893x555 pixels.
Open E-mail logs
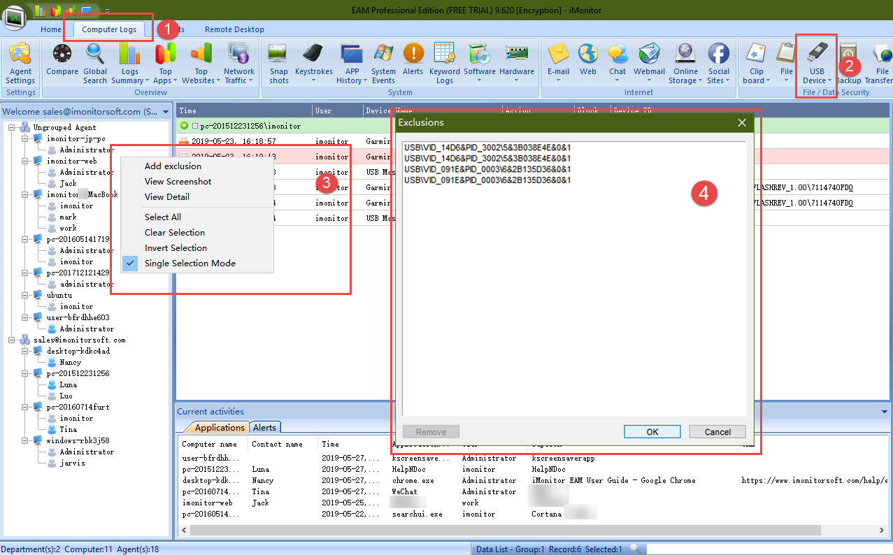coord(558,63)
